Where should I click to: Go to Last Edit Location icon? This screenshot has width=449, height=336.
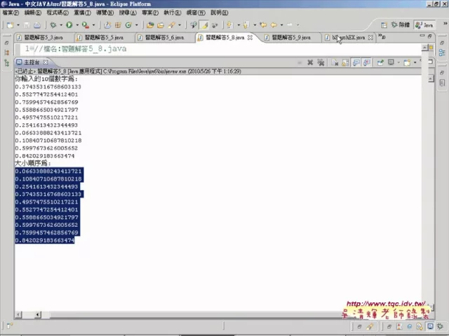point(263,25)
